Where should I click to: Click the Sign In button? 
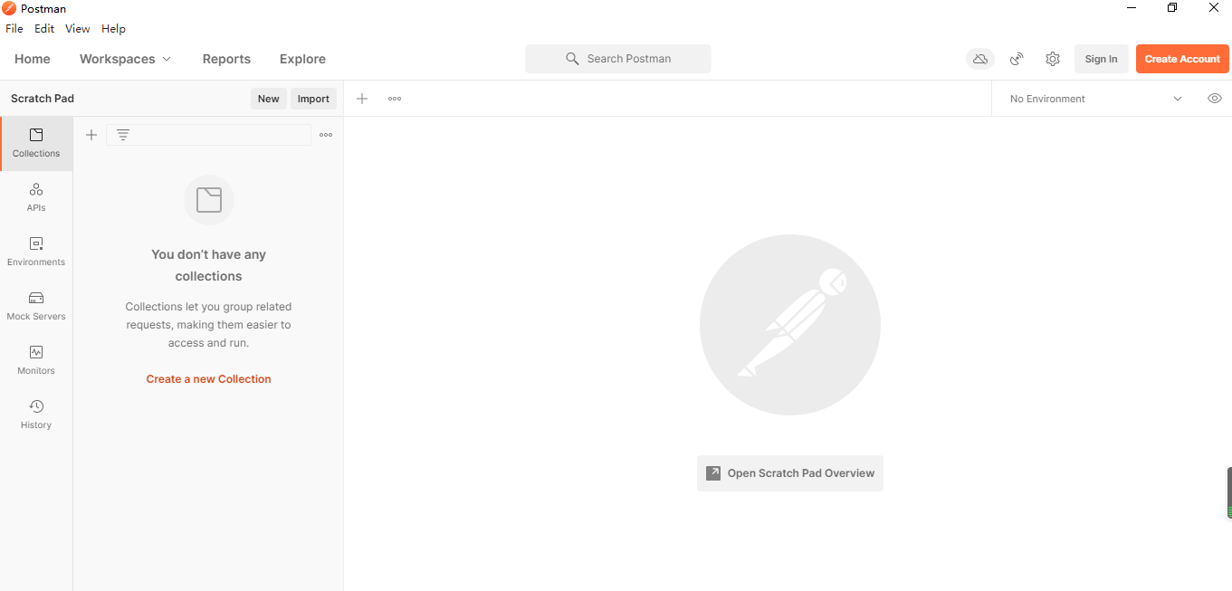click(1102, 59)
